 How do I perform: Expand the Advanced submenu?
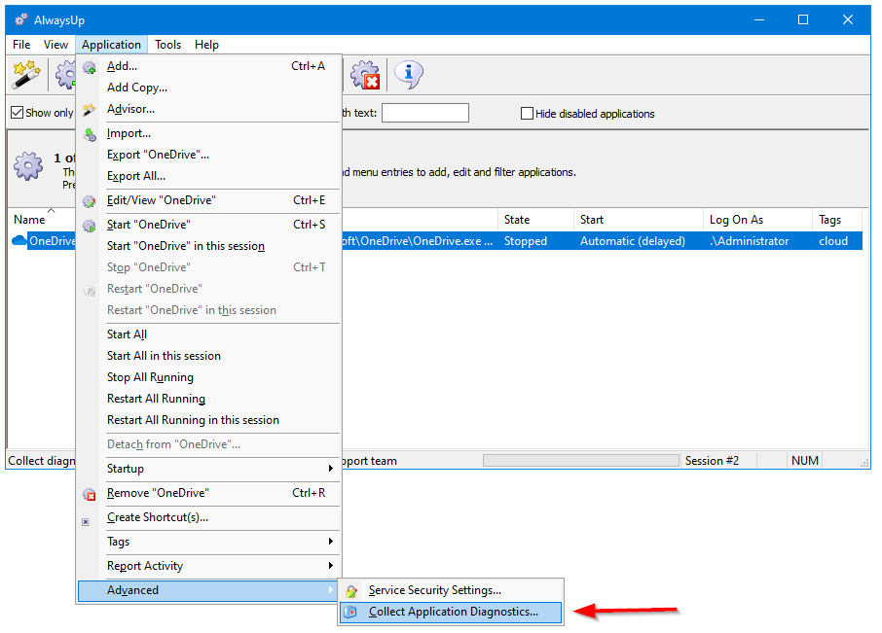pos(208,590)
